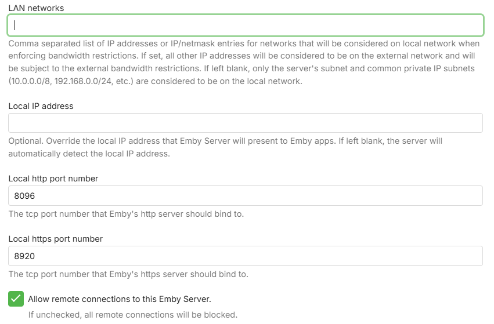
Task: Click the 'Local IP address' field label
Action: (41, 106)
